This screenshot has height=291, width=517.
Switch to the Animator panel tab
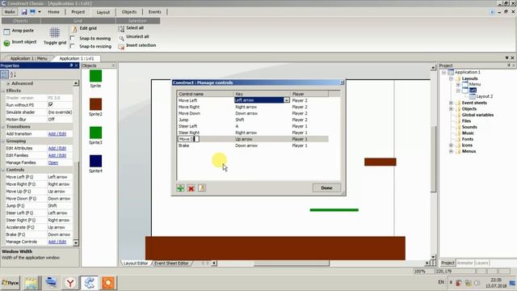point(465,263)
